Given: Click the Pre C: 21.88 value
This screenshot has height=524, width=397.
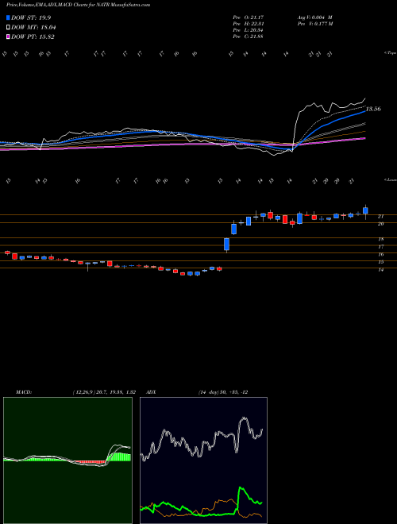Looking at the screenshot, I should (248, 37).
